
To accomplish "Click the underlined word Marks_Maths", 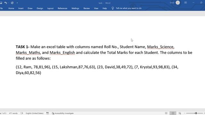I will click(x=28, y=52).
